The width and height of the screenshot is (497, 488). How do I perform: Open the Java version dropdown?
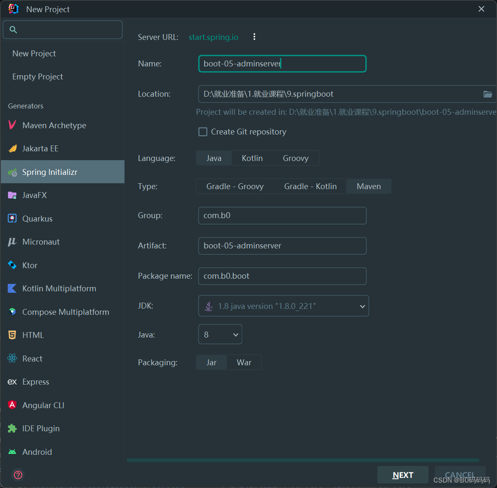(x=220, y=335)
